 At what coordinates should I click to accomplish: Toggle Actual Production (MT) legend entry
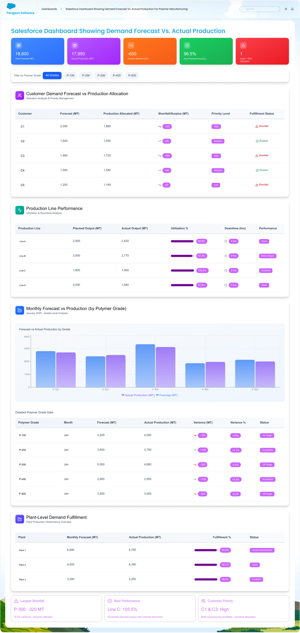(138, 395)
